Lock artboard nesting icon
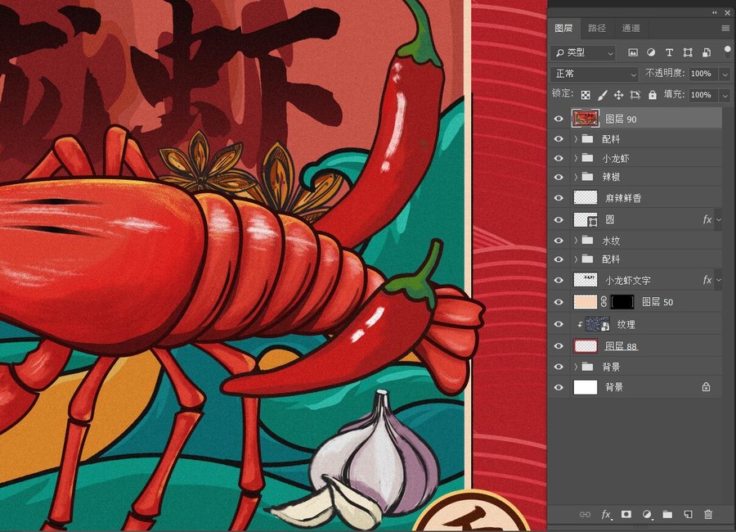736x532 pixels. point(635,96)
